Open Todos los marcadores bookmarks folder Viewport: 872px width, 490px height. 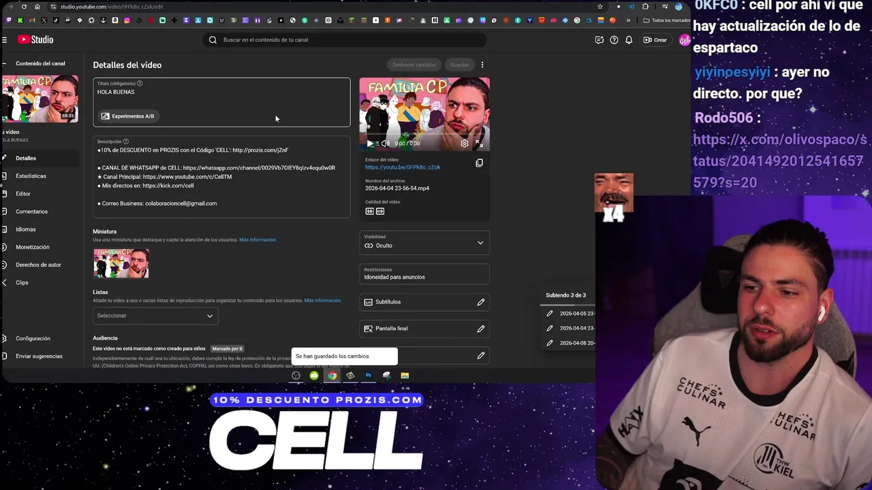(x=666, y=20)
